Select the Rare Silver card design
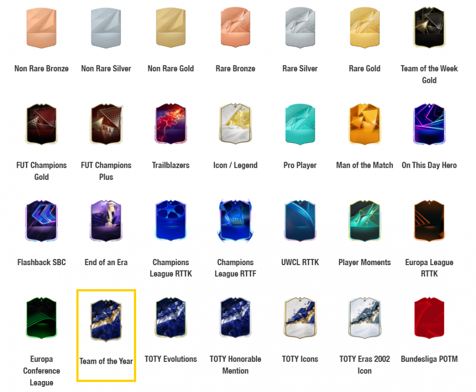 point(300,28)
